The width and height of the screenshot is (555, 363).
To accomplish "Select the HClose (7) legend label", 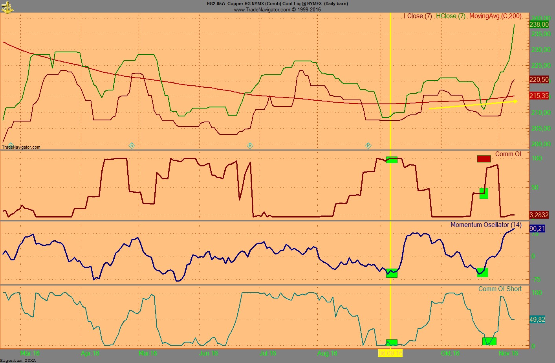I will coord(451,16).
